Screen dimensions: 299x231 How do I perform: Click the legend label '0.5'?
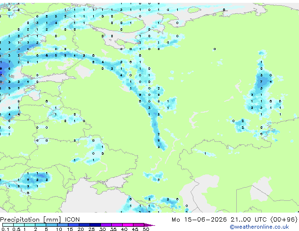(x=17, y=229)
